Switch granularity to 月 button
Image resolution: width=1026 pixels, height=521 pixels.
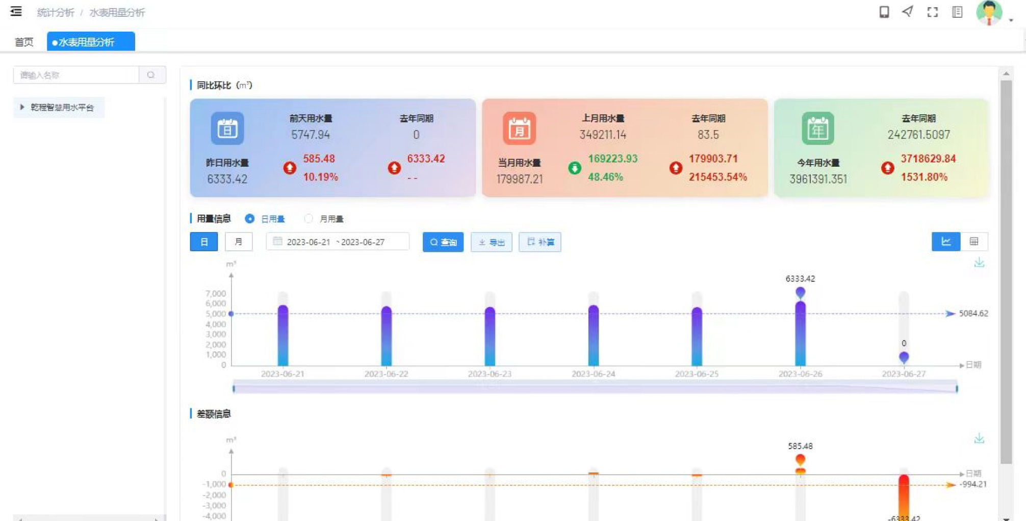[x=238, y=242]
